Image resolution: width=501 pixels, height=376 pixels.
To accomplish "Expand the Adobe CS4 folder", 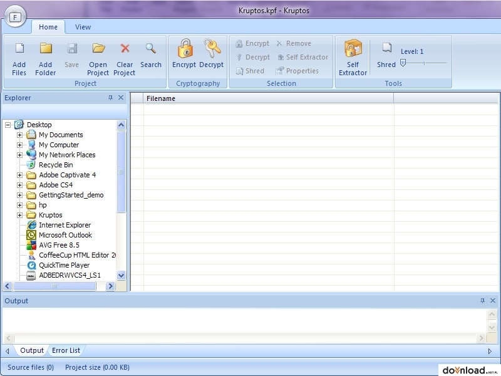I will point(19,185).
